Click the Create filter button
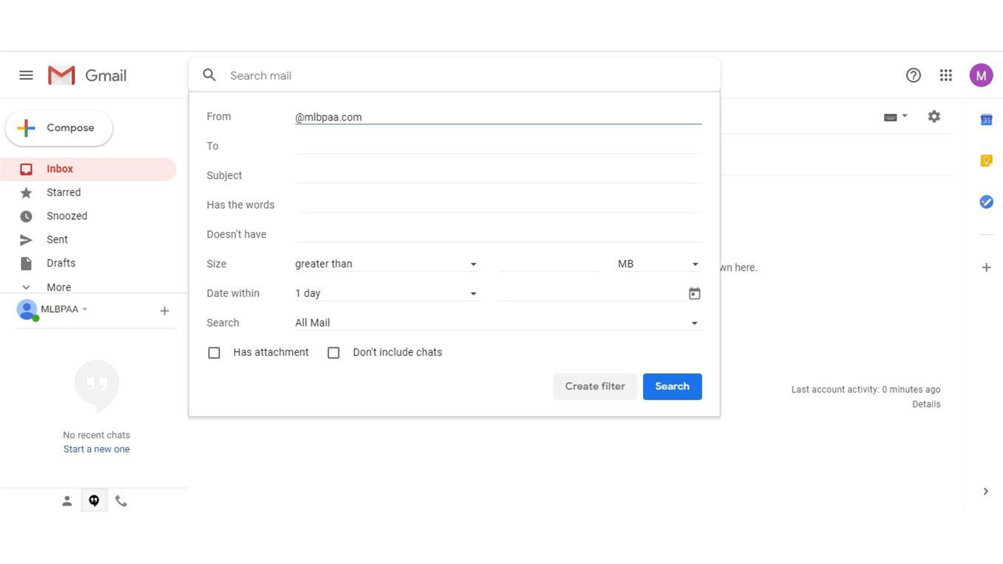This screenshot has height=564, width=1003. tap(595, 386)
